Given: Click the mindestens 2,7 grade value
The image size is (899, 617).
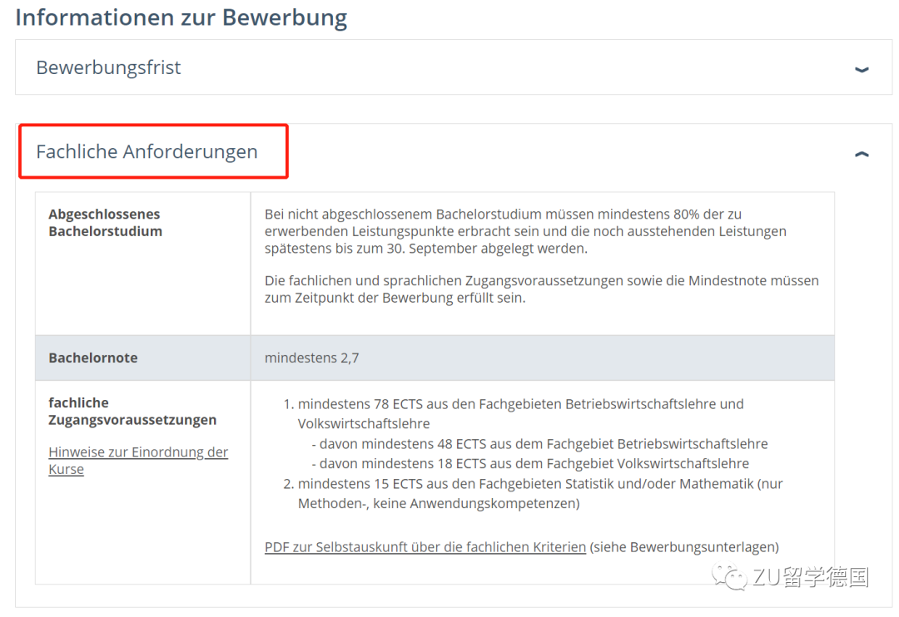Looking at the screenshot, I should click(311, 358).
